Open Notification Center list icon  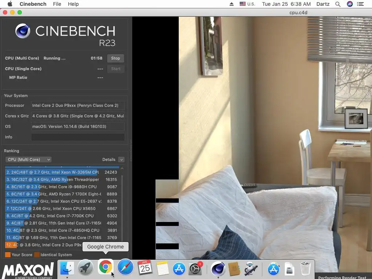pos(360,4)
